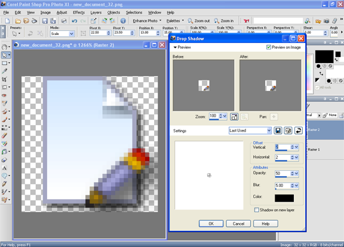
Task: Activate the Crop tool
Action: [4, 79]
